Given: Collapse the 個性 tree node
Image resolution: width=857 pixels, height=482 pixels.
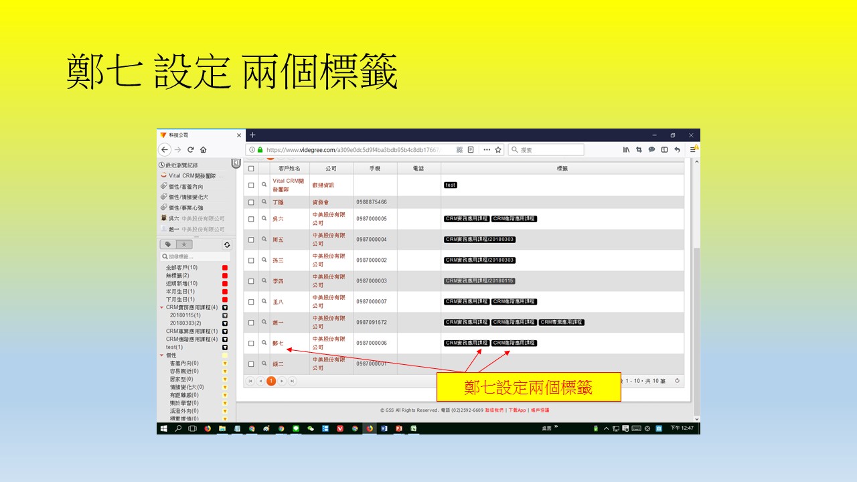Looking at the screenshot, I should (162, 355).
